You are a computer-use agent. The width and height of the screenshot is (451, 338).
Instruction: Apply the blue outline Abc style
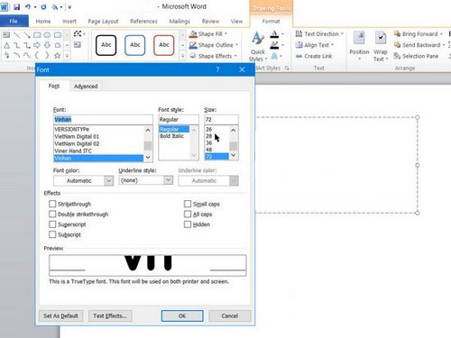[x=135, y=45]
